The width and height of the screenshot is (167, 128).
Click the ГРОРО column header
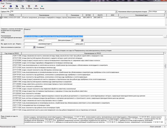(x=11, y=15)
